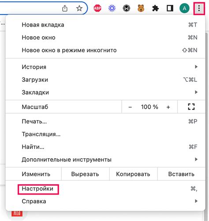Open Новое окно в режиме инкогнито
Image resolution: width=209 pixels, height=221 pixels.
click(x=105, y=50)
